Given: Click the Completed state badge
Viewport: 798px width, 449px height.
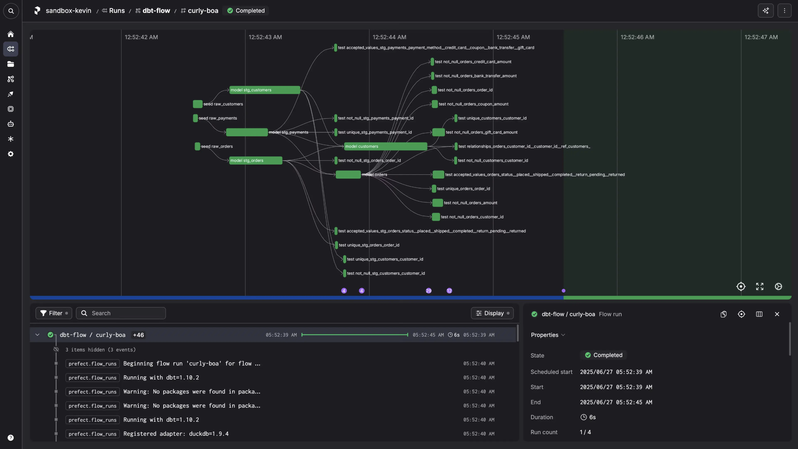Looking at the screenshot, I should (246, 10).
